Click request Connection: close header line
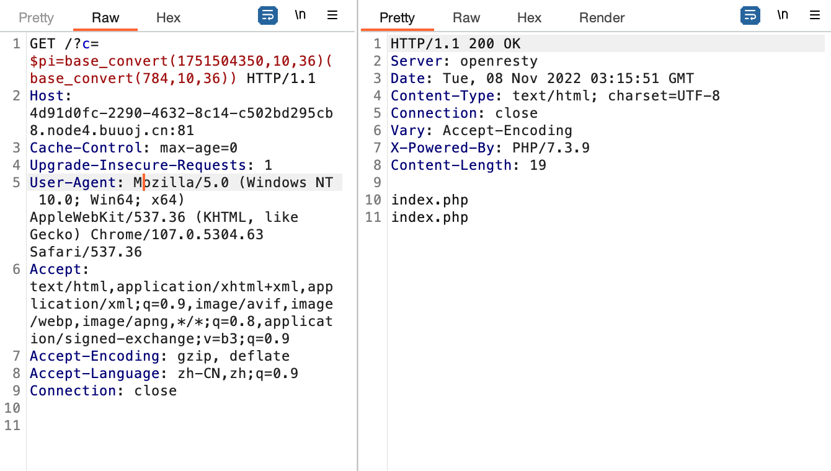Viewport: 831px width, 471px height. [x=103, y=391]
